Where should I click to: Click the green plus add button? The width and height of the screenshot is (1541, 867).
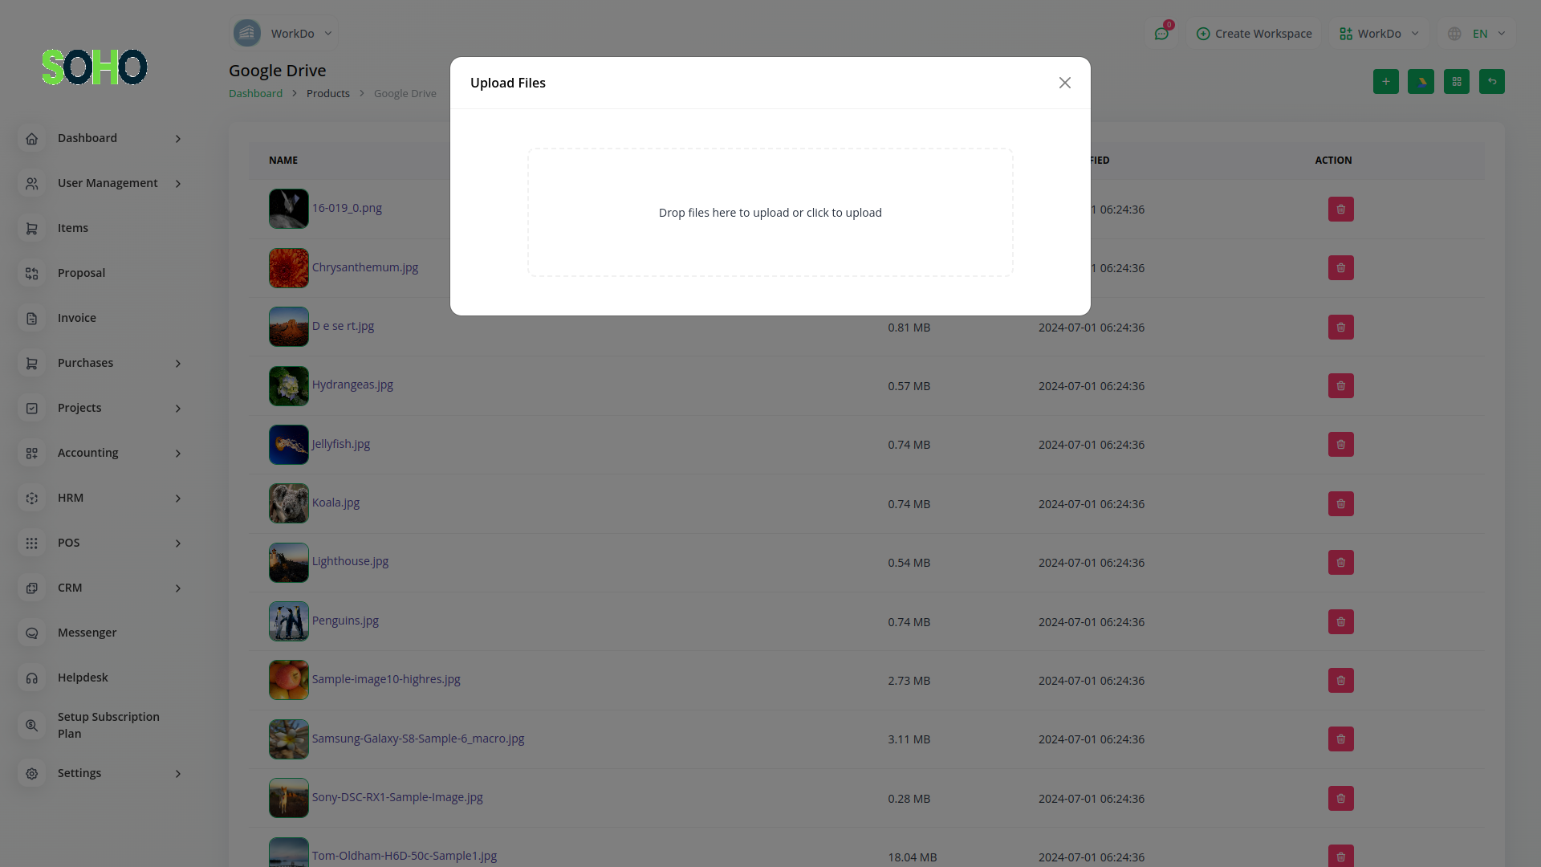(1385, 81)
